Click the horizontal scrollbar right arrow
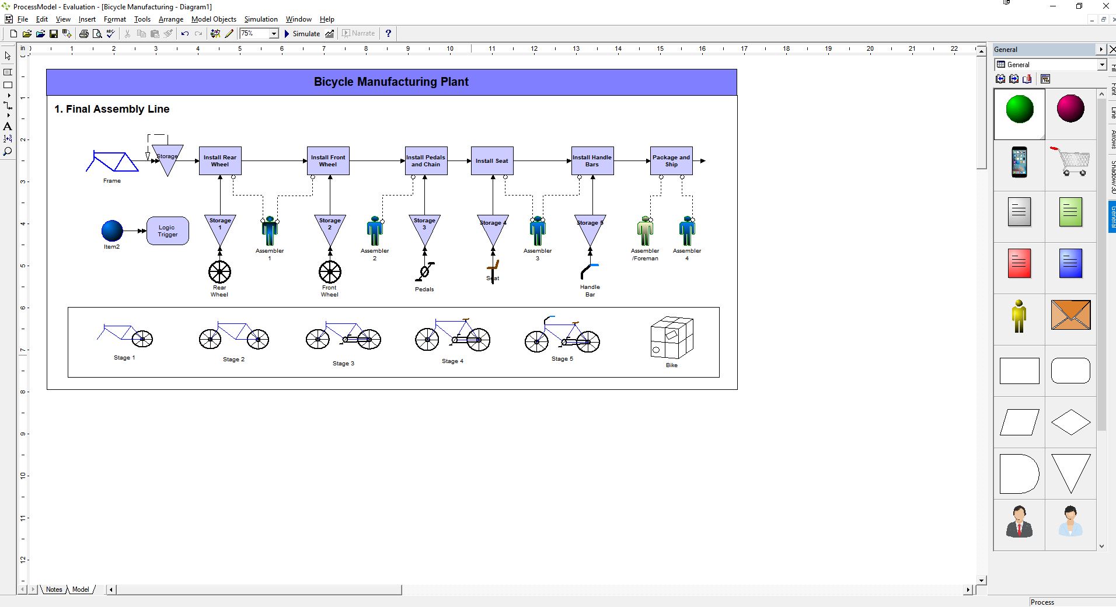This screenshot has width=1116, height=607. (968, 589)
